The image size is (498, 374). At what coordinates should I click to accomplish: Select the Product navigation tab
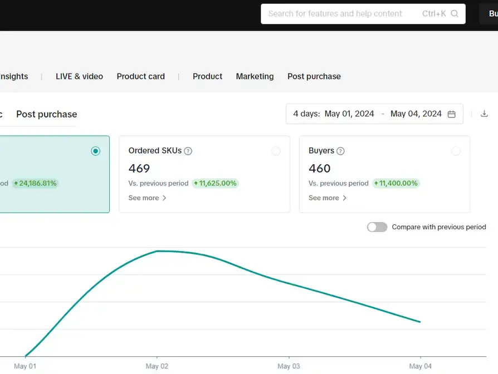[x=207, y=76]
